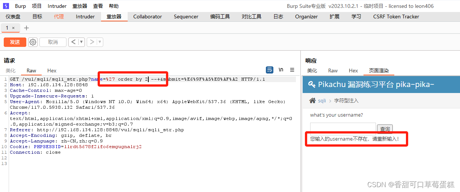Select the response Raw view tab
This screenshot has height=192, width=460.
tap(333, 70)
